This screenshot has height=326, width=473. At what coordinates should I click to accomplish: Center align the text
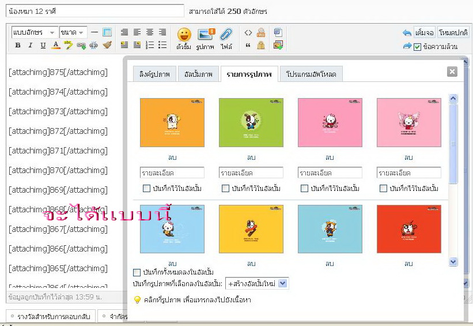[x=150, y=32]
